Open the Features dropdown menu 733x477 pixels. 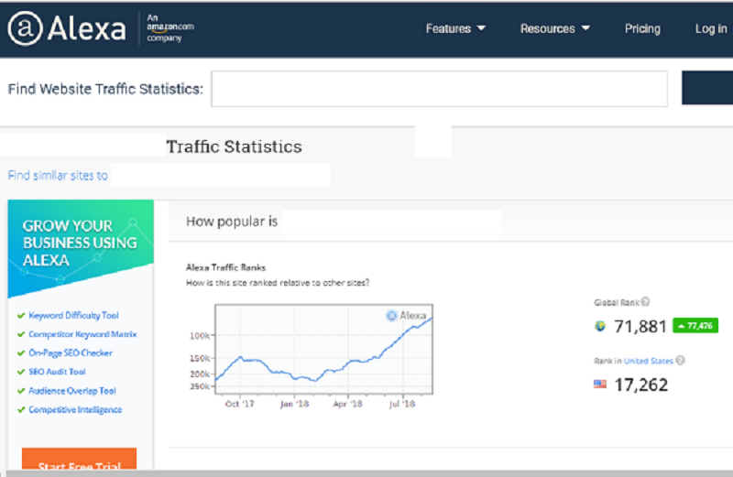tap(455, 28)
